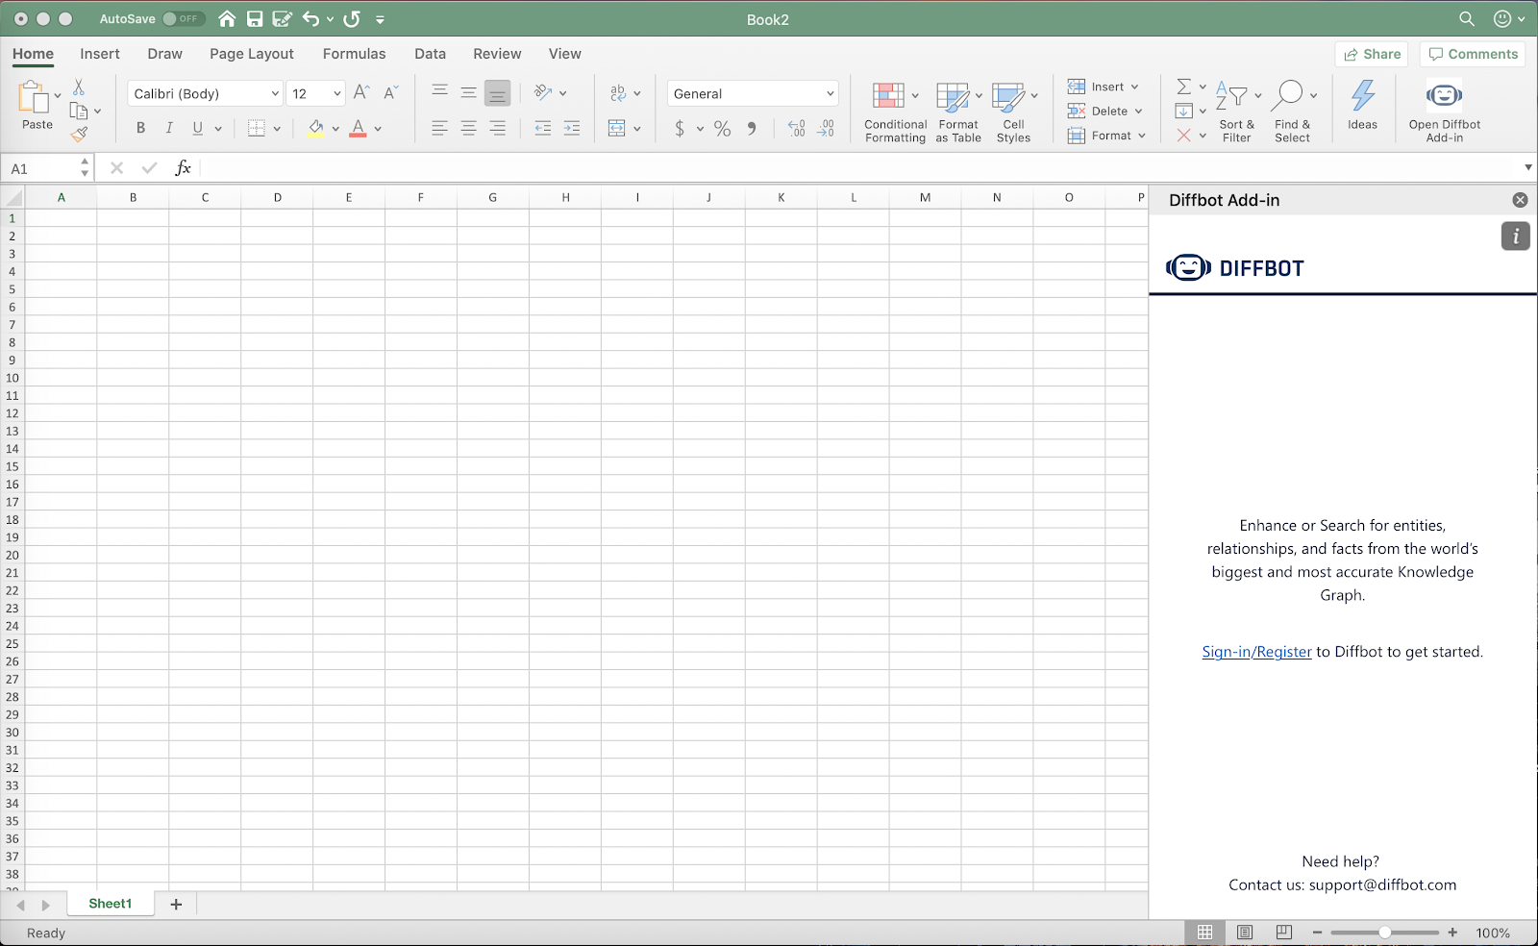Adjust the zoom slider in status bar
The height and width of the screenshot is (946, 1538).
coord(1384,933)
